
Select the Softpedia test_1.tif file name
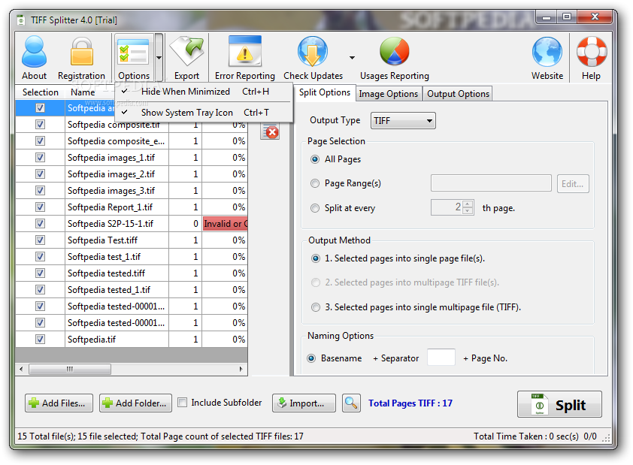coord(104,257)
